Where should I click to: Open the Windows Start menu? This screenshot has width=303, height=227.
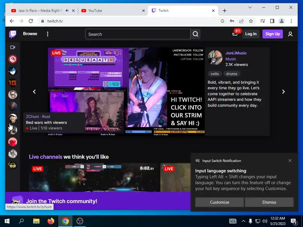pyautogui.click(x=7, y=221)
